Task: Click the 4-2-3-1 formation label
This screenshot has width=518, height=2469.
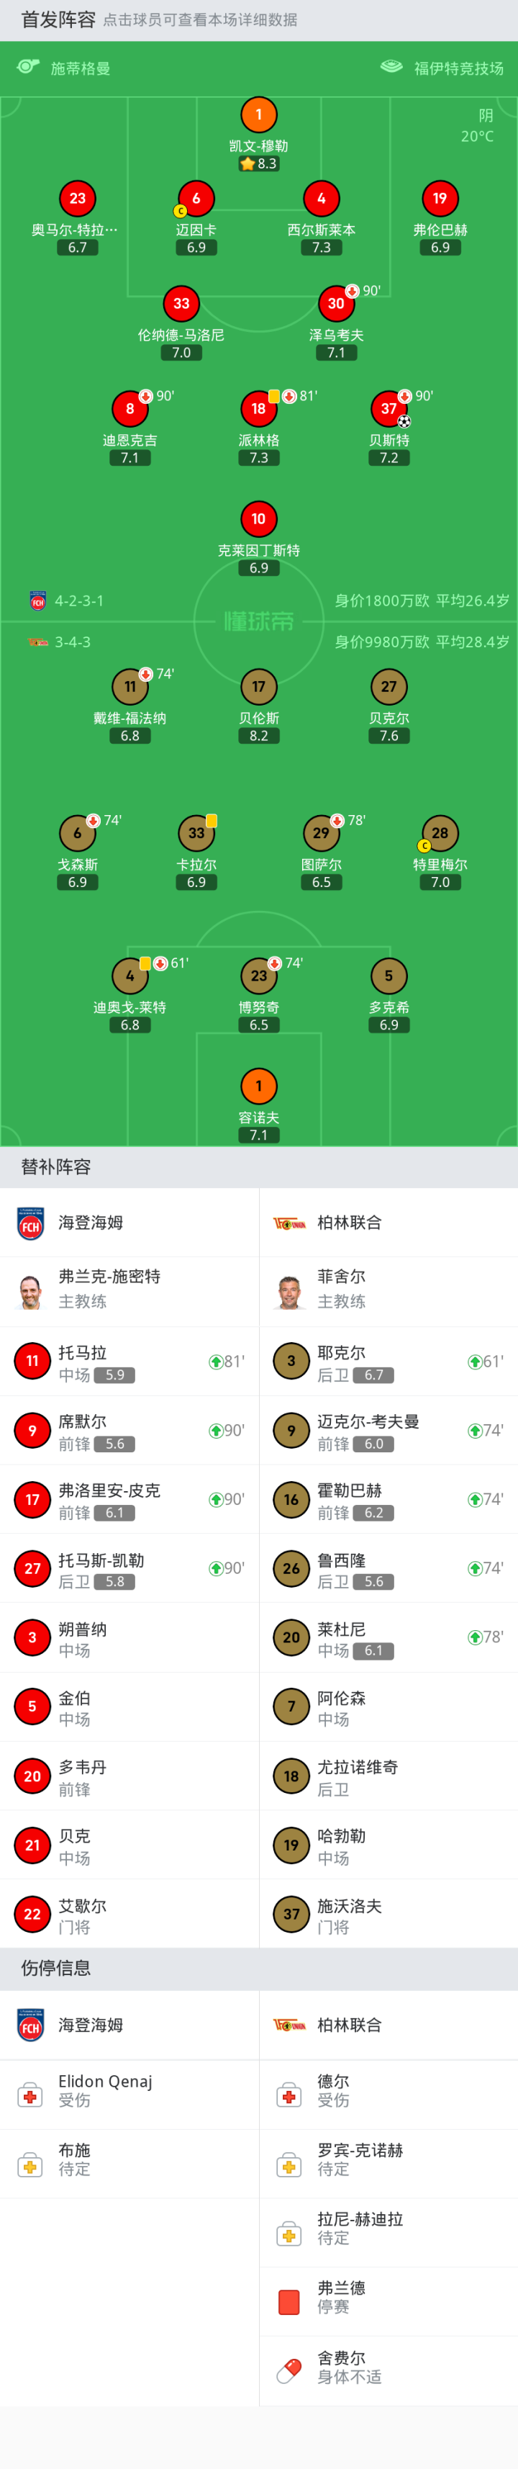Action: point(78,601)
